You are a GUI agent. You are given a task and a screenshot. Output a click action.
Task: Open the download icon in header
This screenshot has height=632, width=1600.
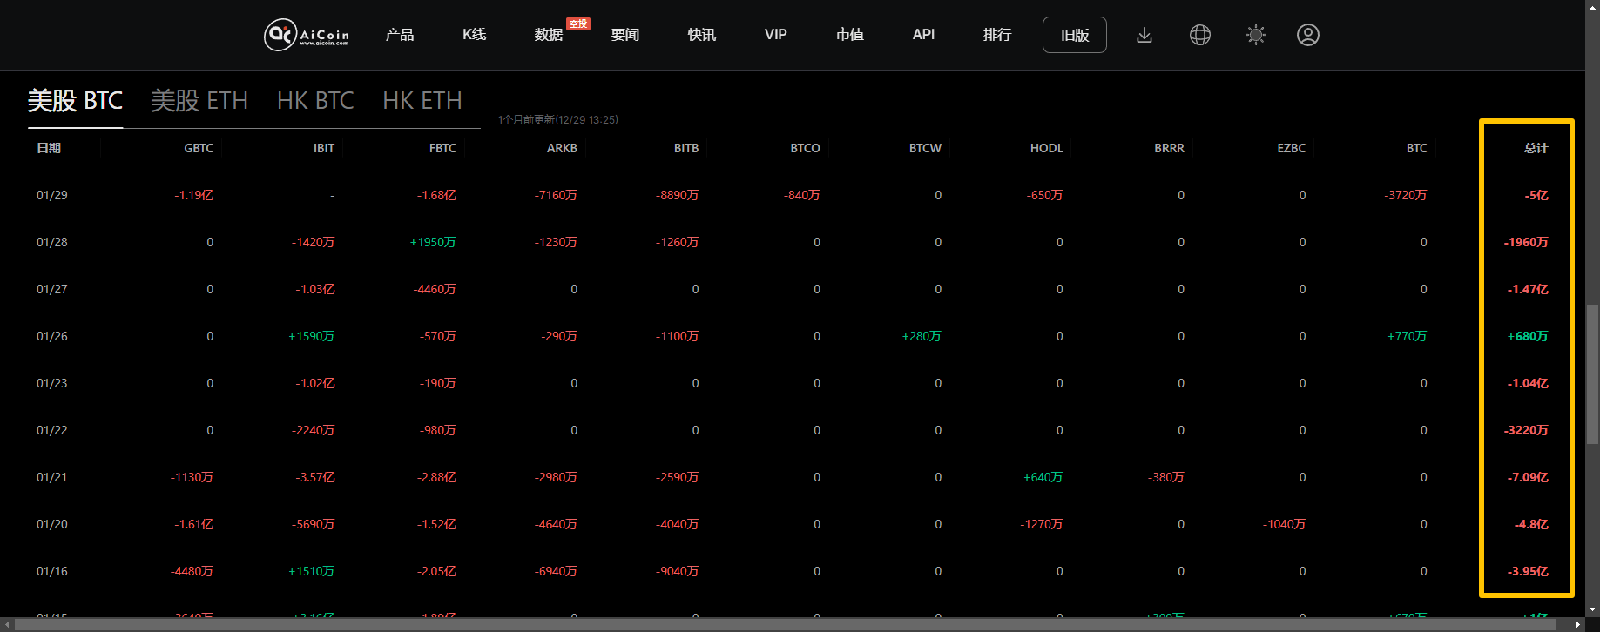(1144, 35)
